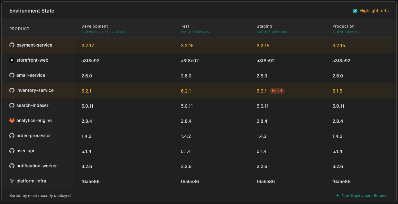Click payment-service Development version 3.2.17
The height and width of the screenshot is (204, 398).
click(x=88, y=46)
